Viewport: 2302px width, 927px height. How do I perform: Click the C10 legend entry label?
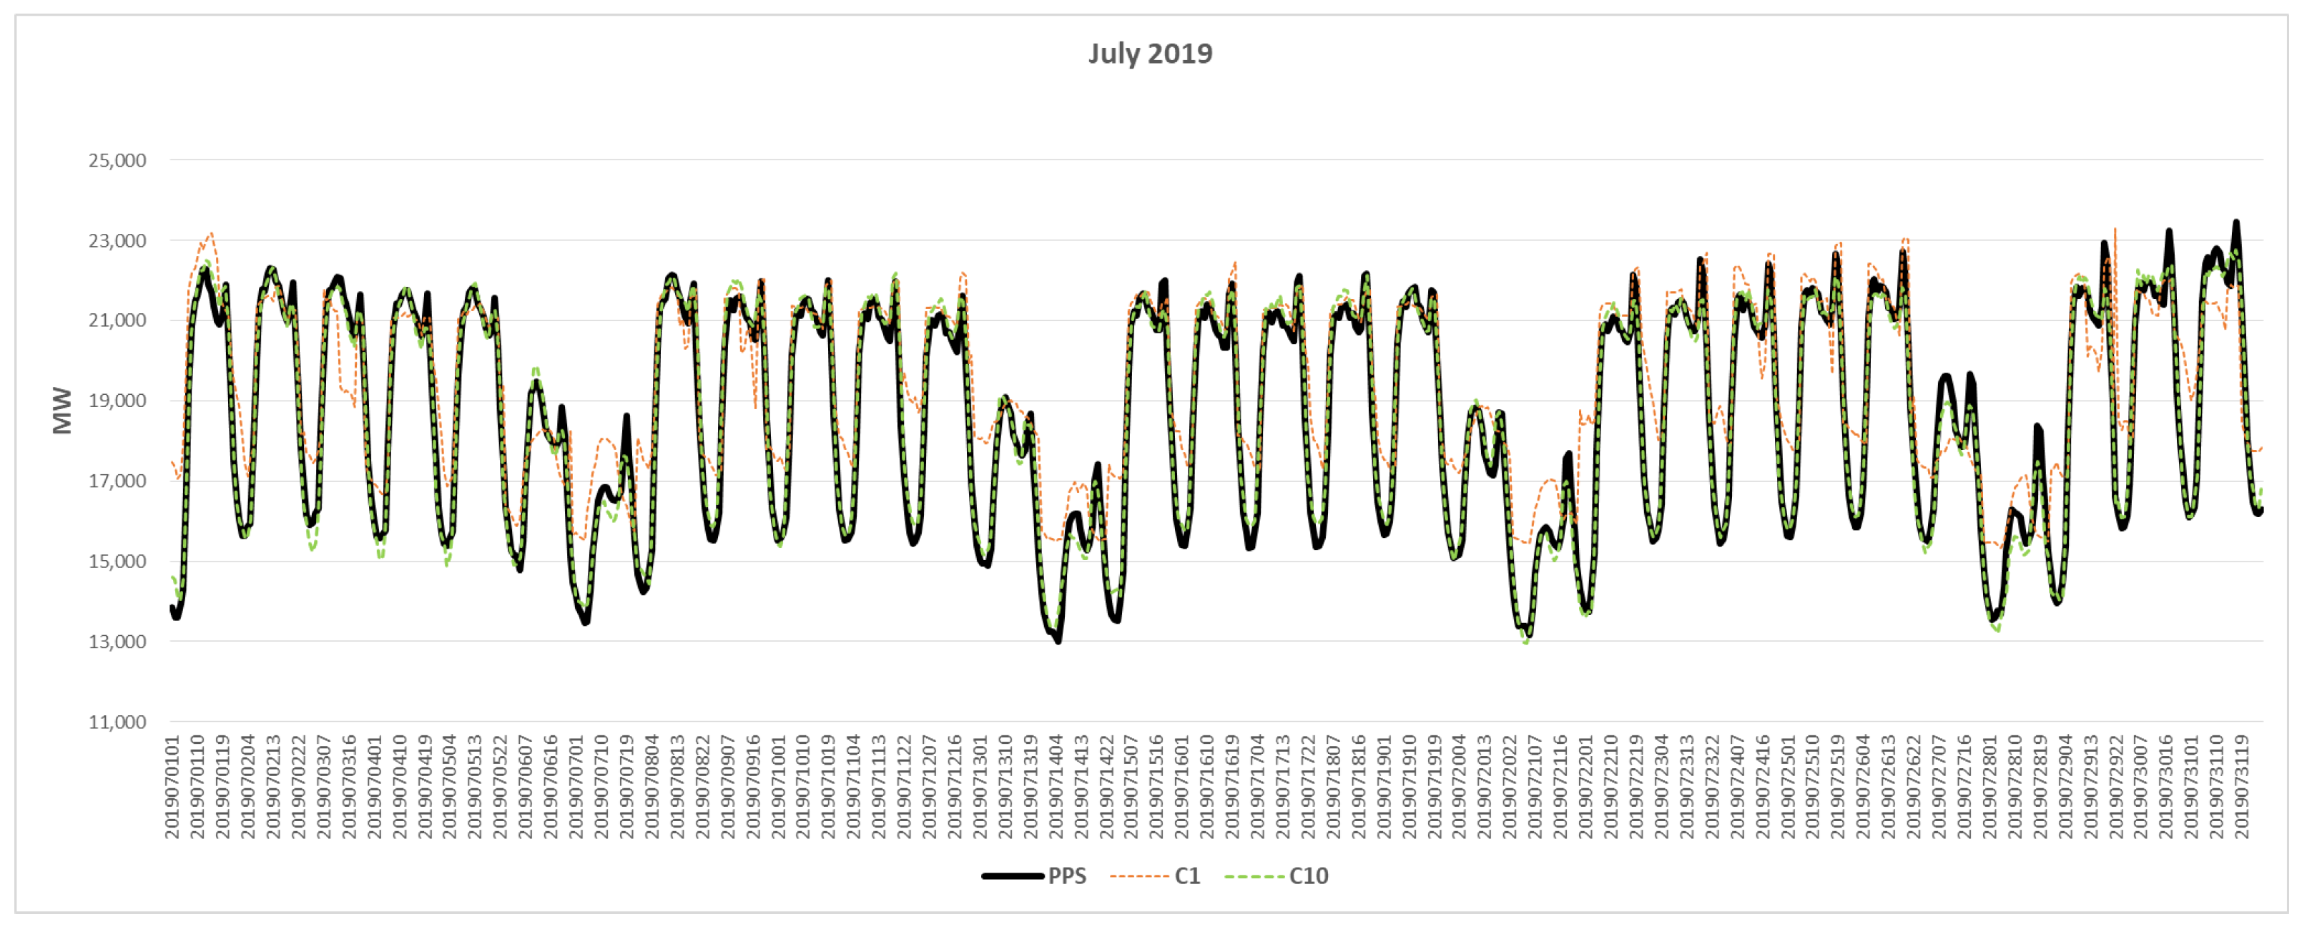pyautogui.click(x=1308, y=876)
